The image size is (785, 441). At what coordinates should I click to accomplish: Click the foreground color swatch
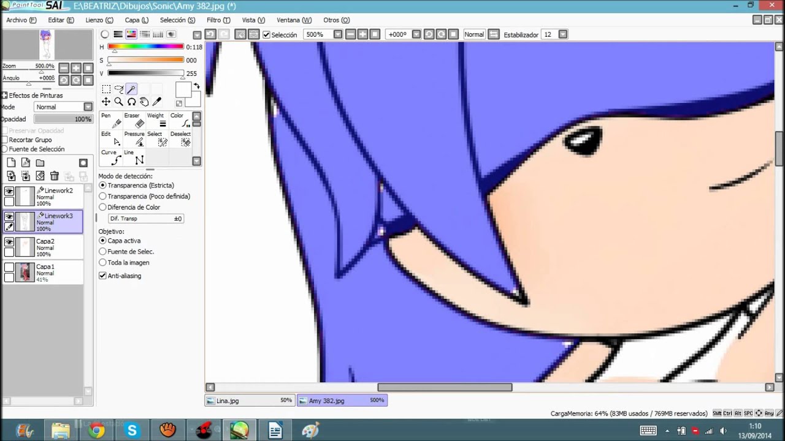(183, 90)
